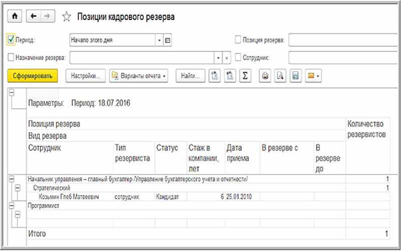Select the Программист row text
The image size is (402, 251).
tap(43, 206)
